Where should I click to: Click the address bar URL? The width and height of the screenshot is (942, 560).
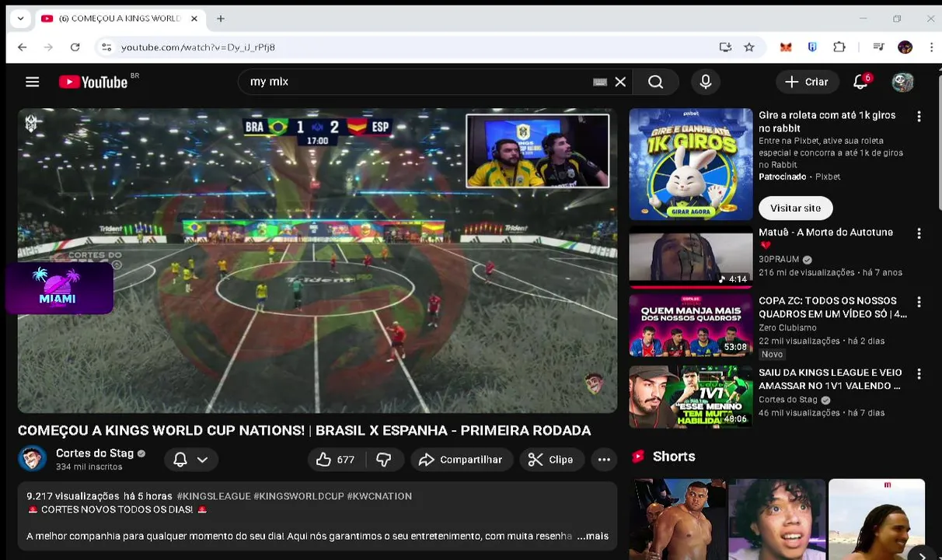click(x=198, y=47)
